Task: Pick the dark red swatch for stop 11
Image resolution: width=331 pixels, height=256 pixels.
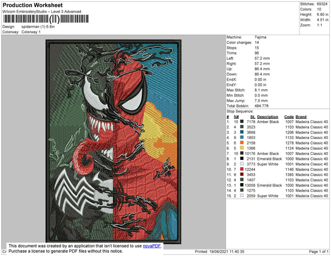Action: (242, 174)
